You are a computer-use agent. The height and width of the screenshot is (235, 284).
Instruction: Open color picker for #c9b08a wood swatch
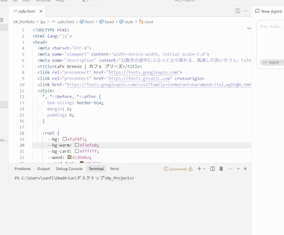70,157
